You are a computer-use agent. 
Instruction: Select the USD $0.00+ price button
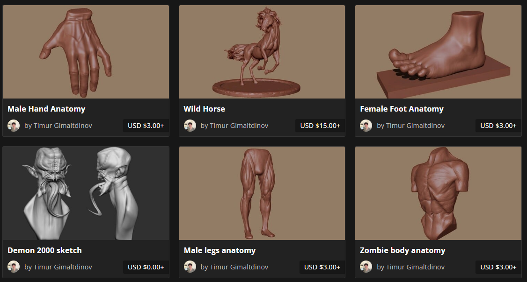point(146,267)
